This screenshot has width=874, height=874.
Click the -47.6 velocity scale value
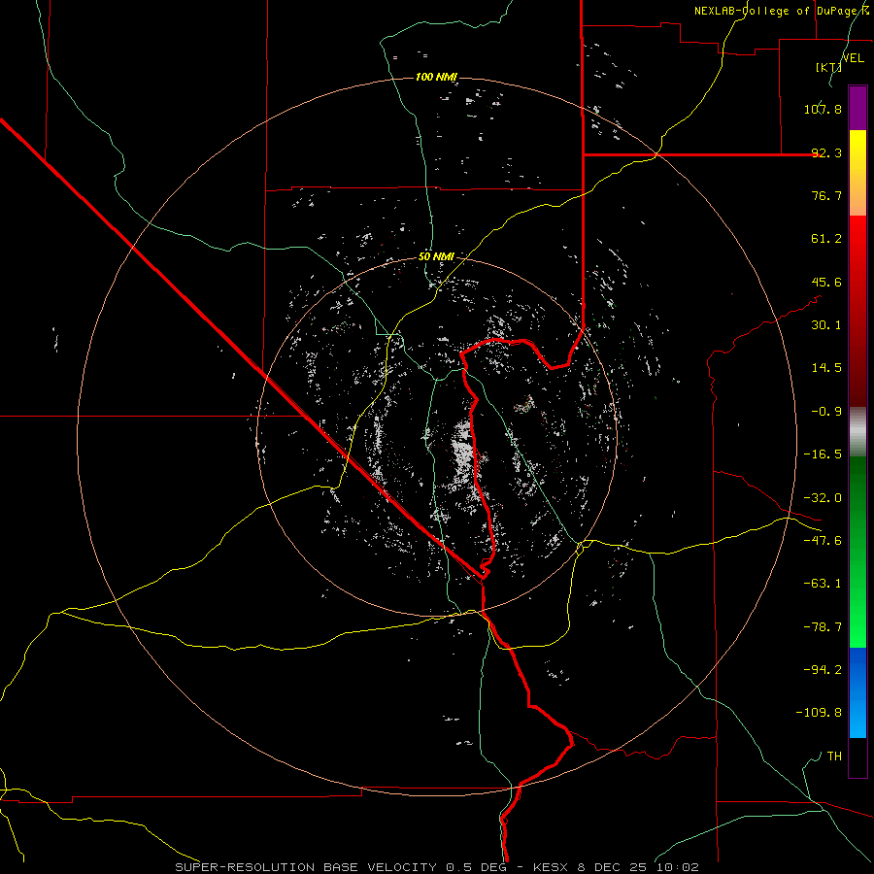(823, 541)
